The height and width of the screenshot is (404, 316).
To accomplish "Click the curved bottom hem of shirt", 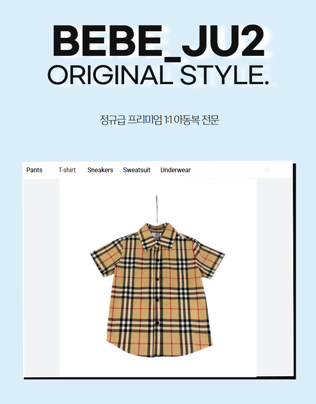I will click(x=159, y=350).
